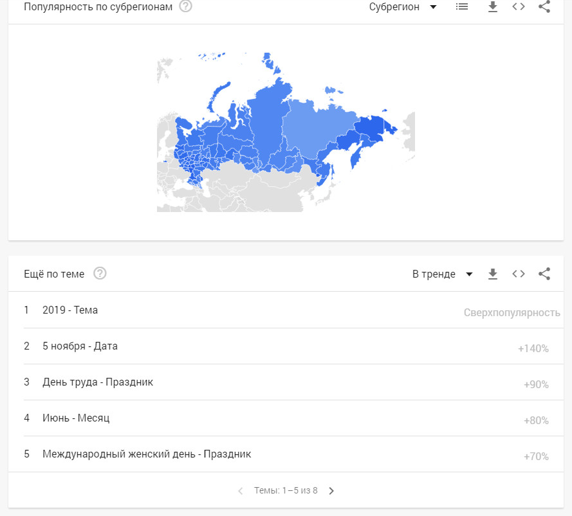Share the subregion popularity card

(544, 7)
